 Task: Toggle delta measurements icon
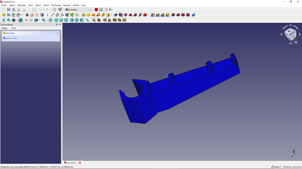pyautogui.click(x=125, y=20)
